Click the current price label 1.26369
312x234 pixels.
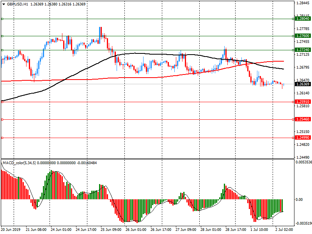(x=303, y=84)
